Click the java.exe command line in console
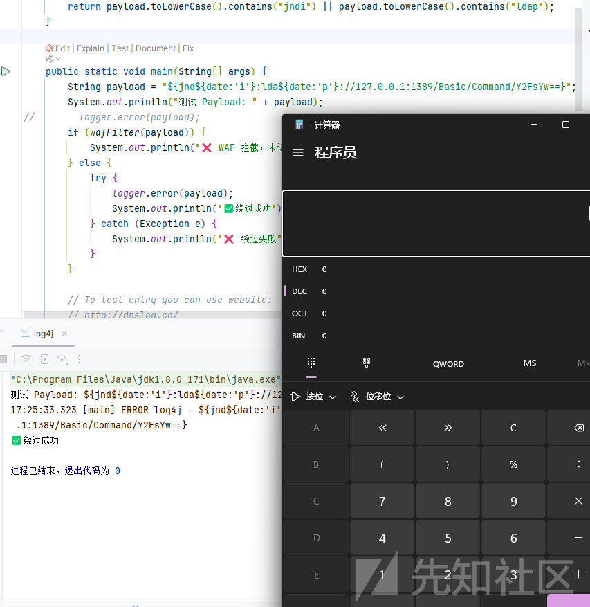590x607 pixels. (x=145, y=379)
